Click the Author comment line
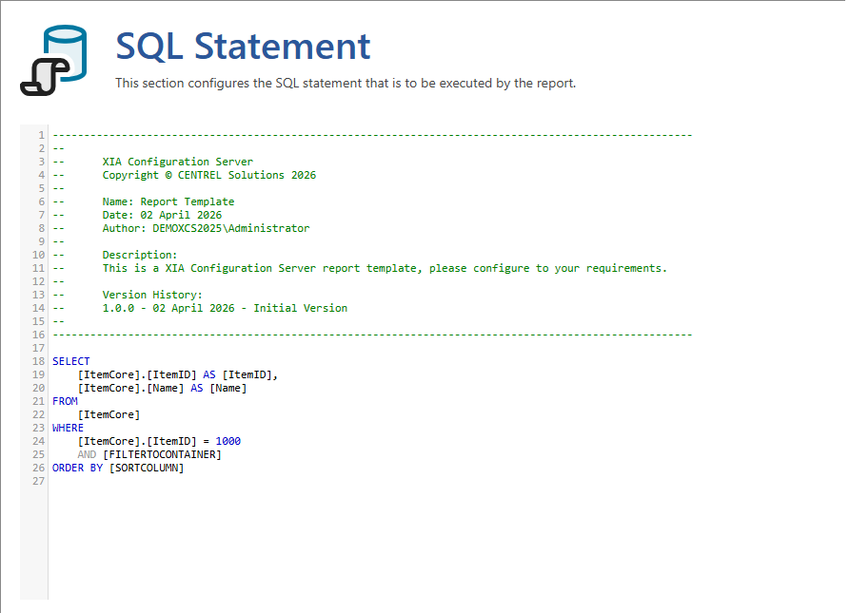The width and height of the screenshot is (850, 613). coord(206,228)
